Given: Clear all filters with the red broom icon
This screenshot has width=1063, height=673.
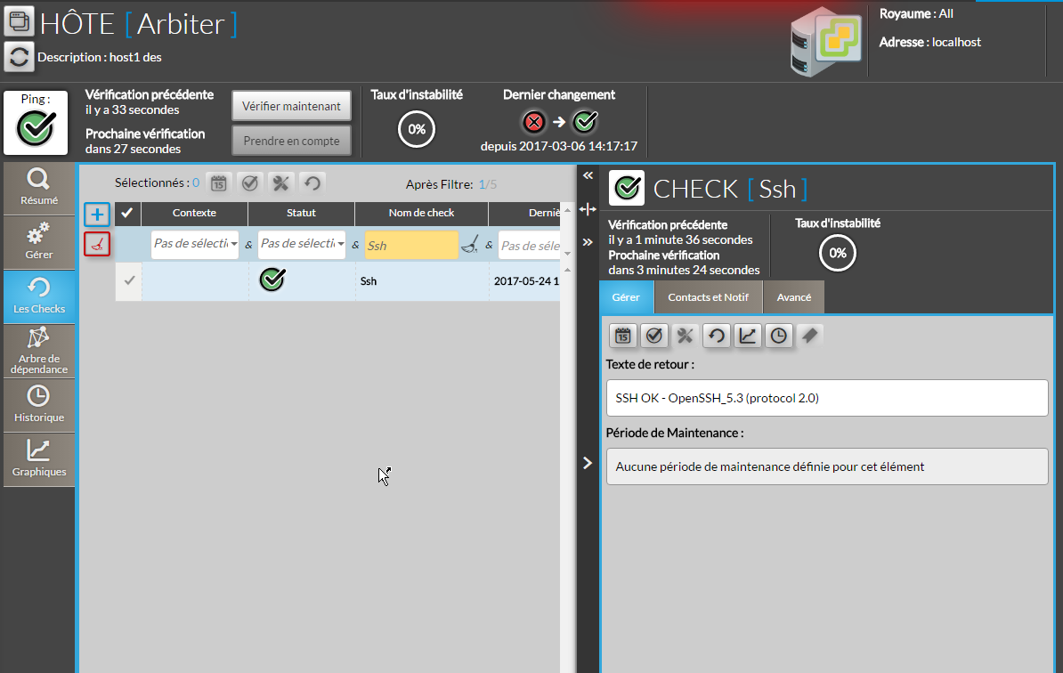Looking at the screenshot, I should [97, 244].
